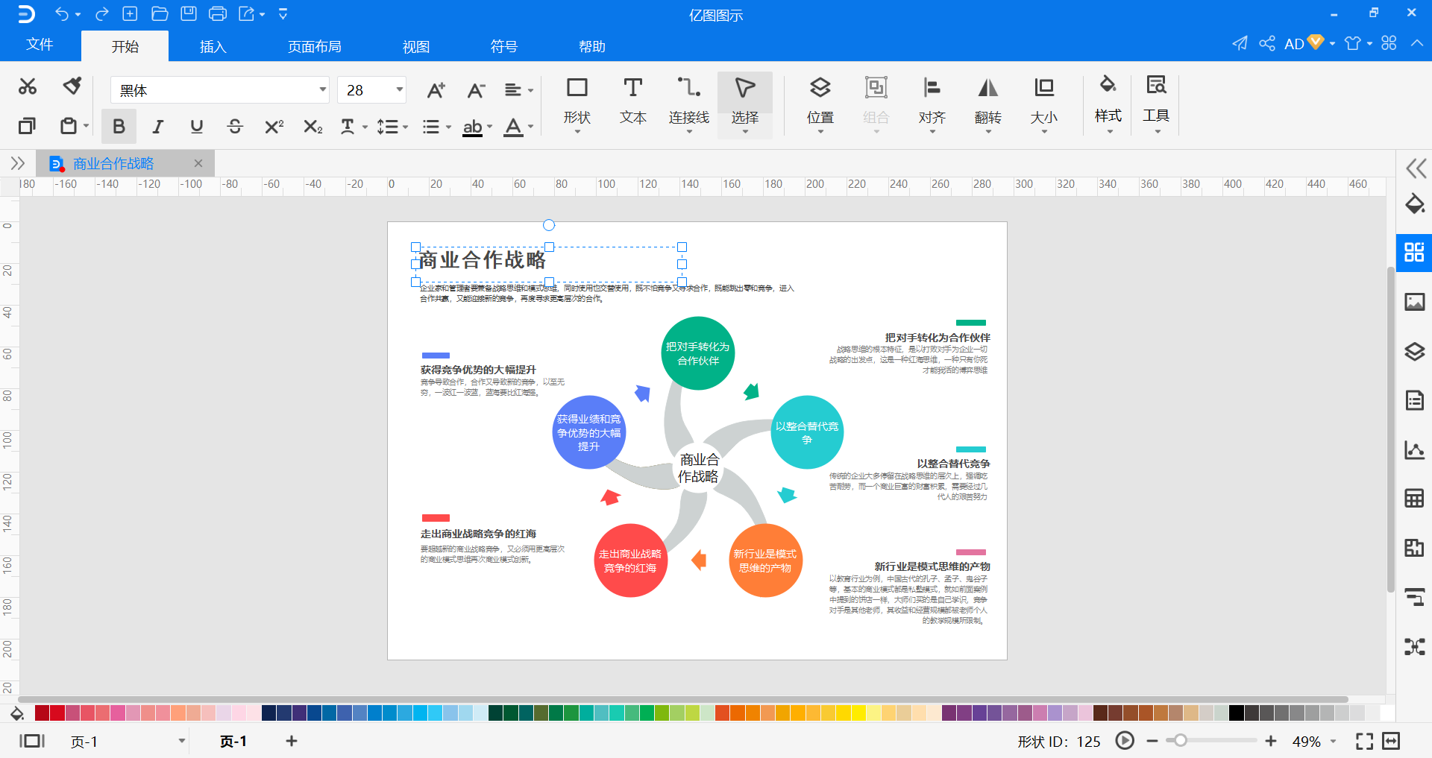Open the image panel icon on right sidebar
The width and height of the screenshot is (1432, 758).
[1415, 302]
